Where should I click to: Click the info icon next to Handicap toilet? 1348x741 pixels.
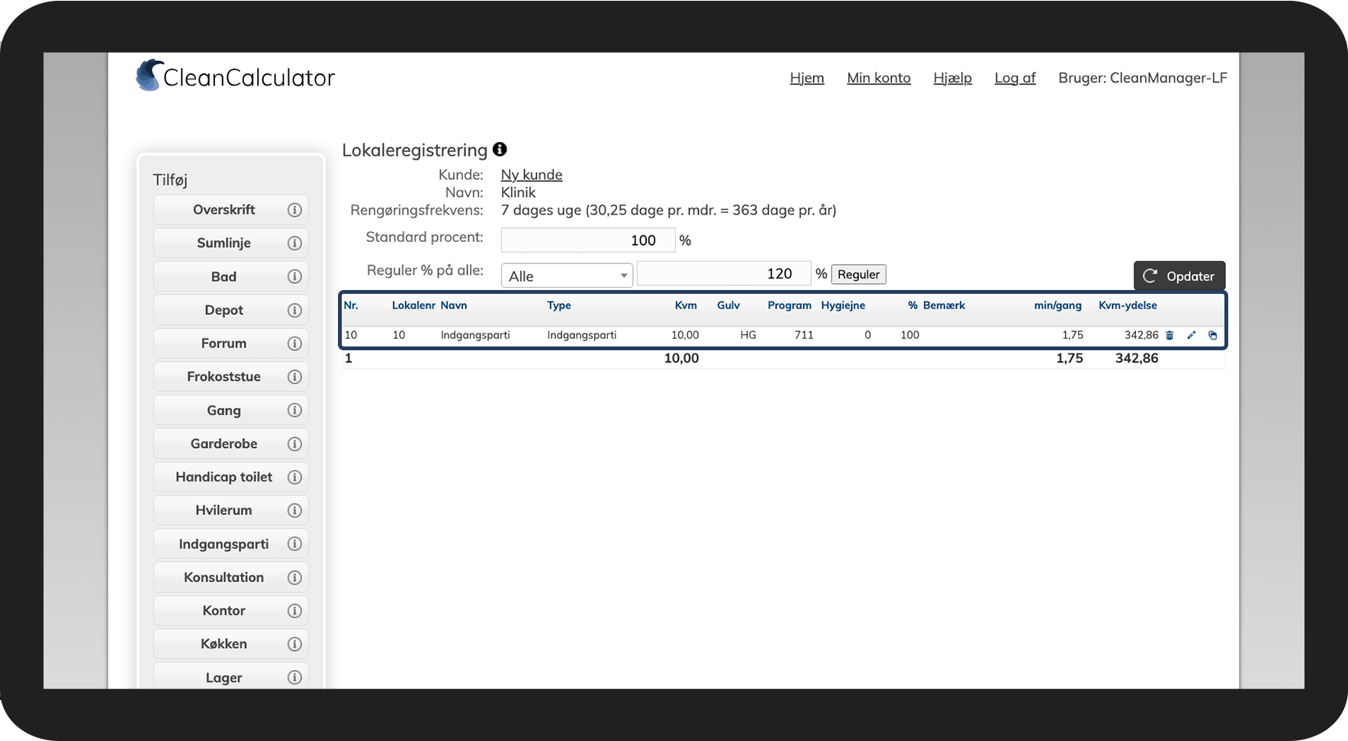[294, 477]
